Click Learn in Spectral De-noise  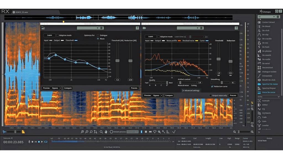(x=151, y=37)
